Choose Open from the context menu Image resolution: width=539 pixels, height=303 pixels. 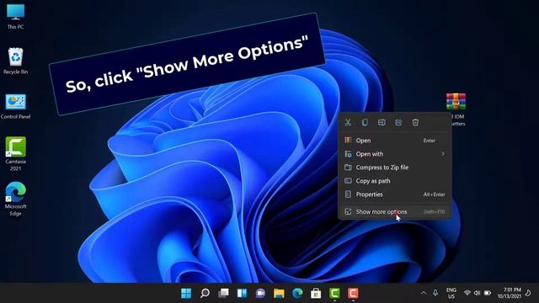tap(395, 141)
